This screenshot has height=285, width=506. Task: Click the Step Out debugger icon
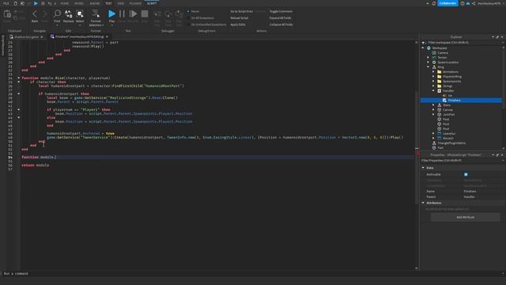179,14
